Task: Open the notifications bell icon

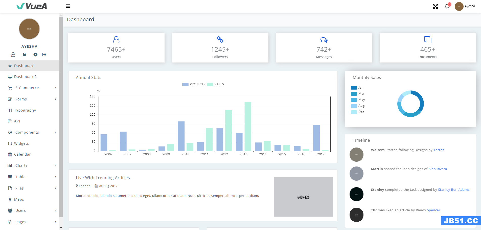Action: [447, 6]
